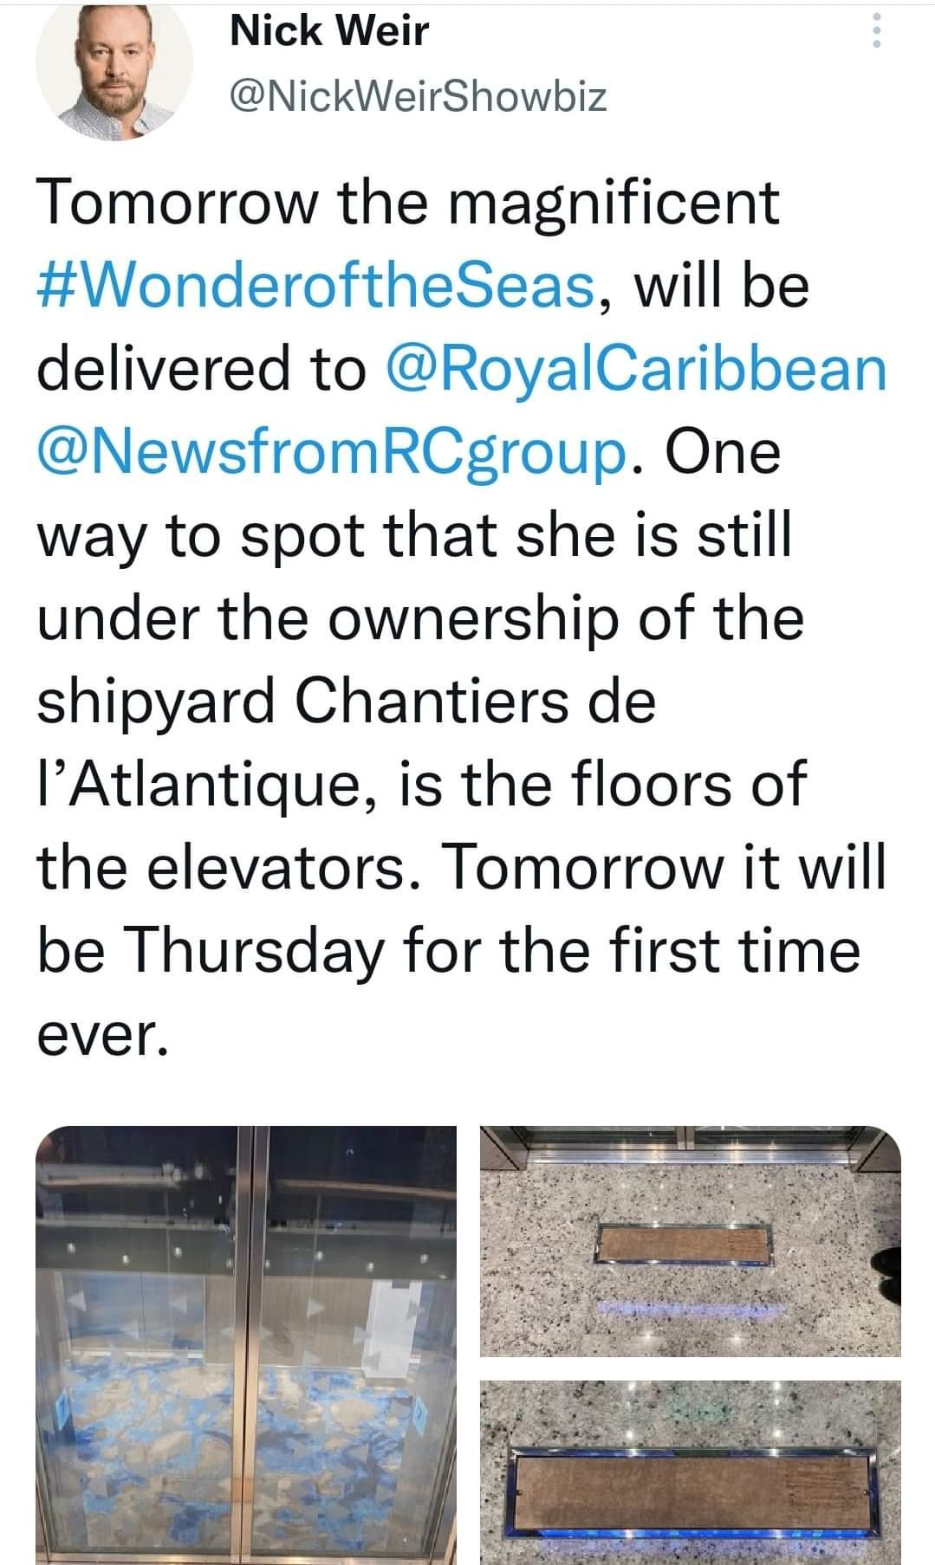Image resolution: width=935 pixels, height=1565 pixels.
Task: Tap 'Chantiers de l'Atlantique' text in tweet
Action: pyautogui.click(x=347, y=744)
